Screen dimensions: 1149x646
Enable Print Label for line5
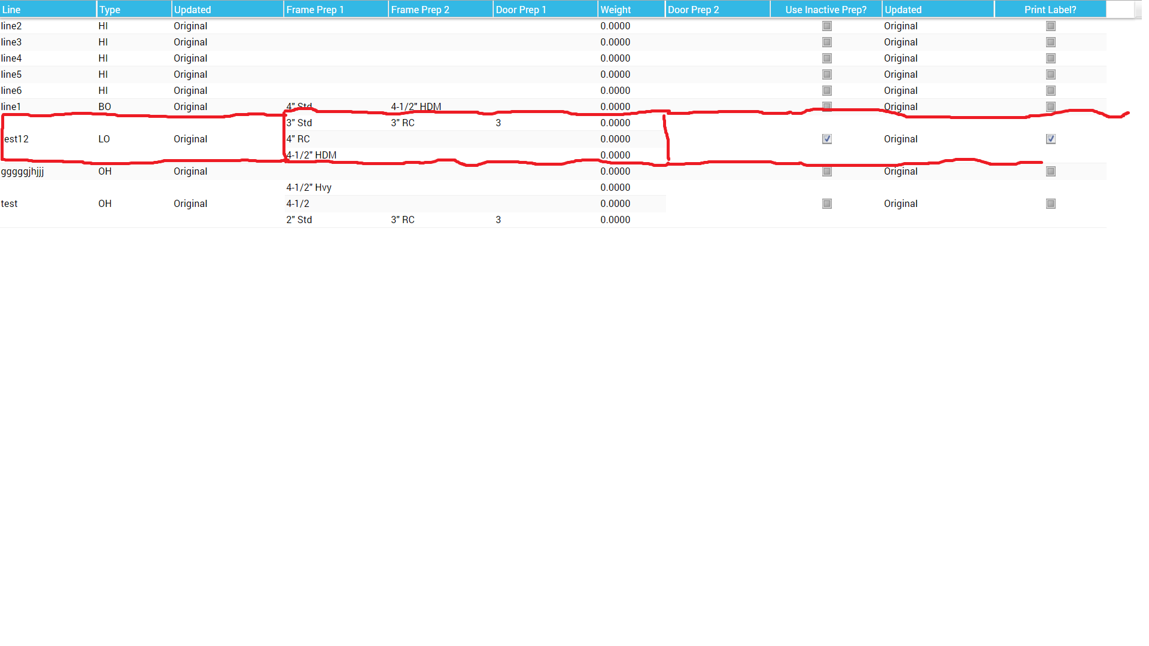pyautogui.click(x=1050, y=75)
